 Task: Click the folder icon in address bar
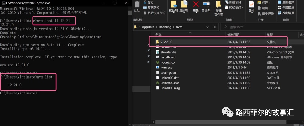(135, 27)
